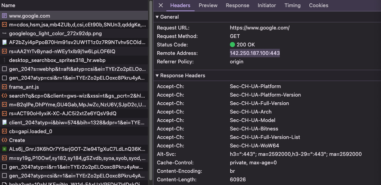
Task: Select the www.google.com request row
Action: point(74,16)
